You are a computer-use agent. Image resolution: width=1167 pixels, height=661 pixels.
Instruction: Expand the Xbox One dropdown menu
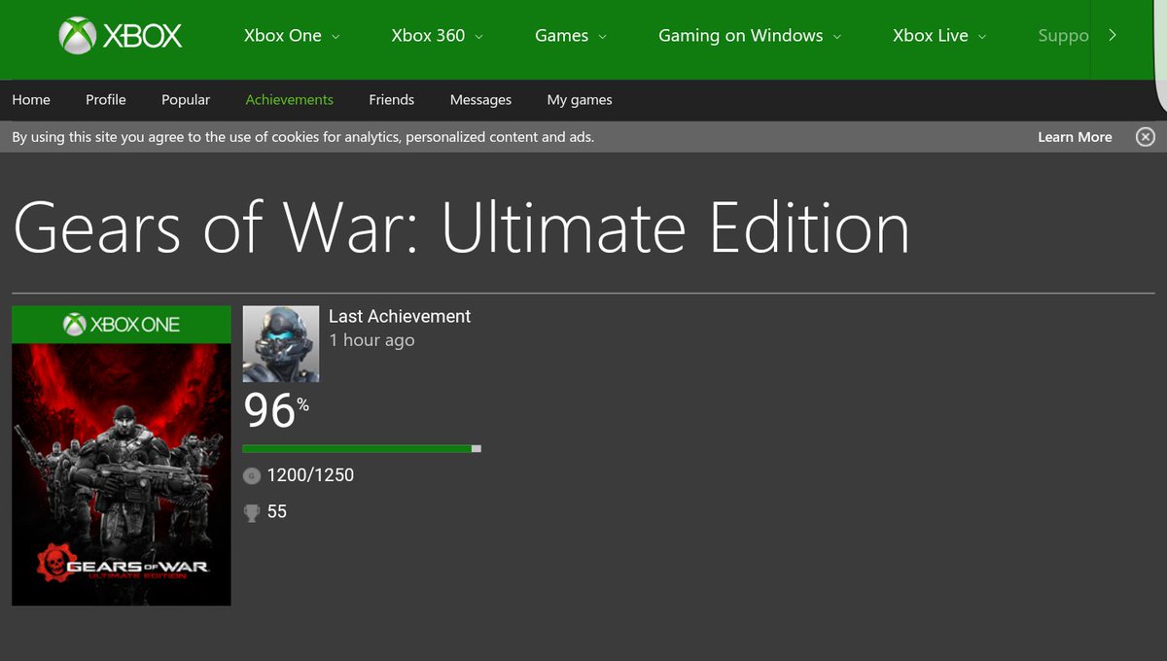click(x=292, y=36)
